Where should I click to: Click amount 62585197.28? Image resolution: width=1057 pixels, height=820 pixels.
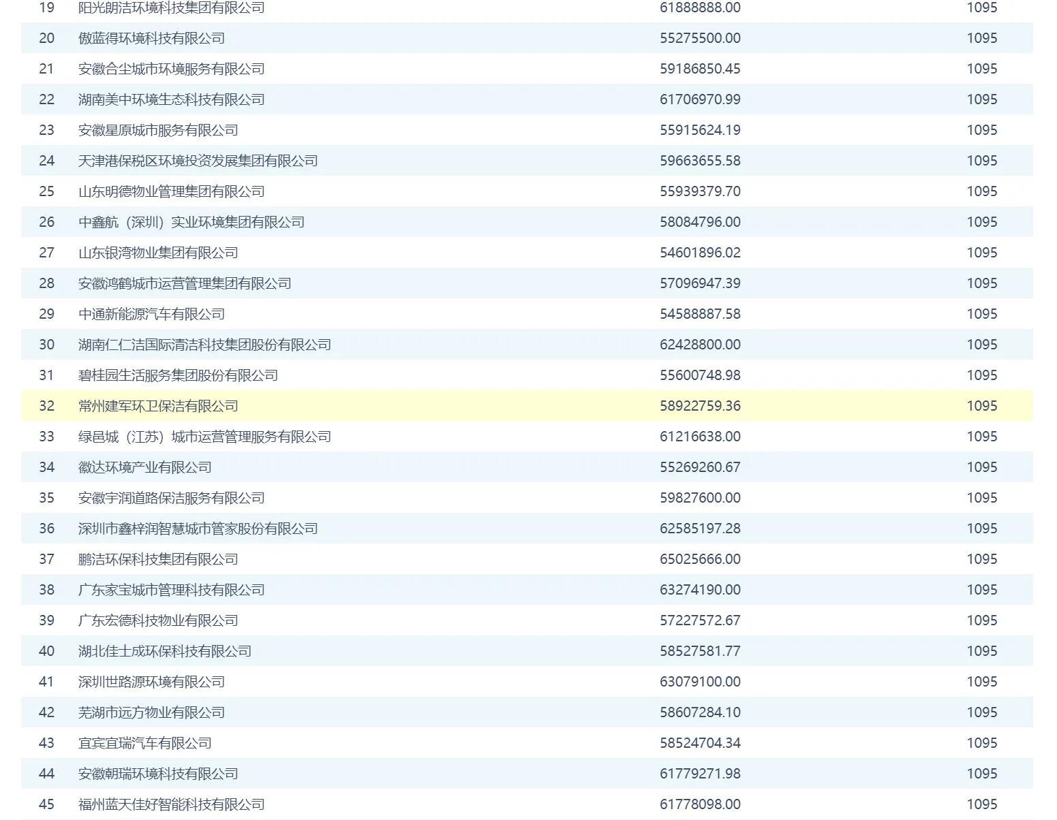pyautogui.click(x=700, y=529)
